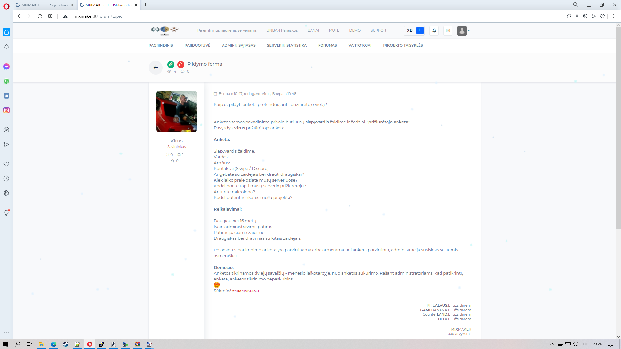The height and width of the screenshot is (349, 621).
Task: Click Paremk mūs naujiems serveriams link
Action: click(x=227, y=30)
